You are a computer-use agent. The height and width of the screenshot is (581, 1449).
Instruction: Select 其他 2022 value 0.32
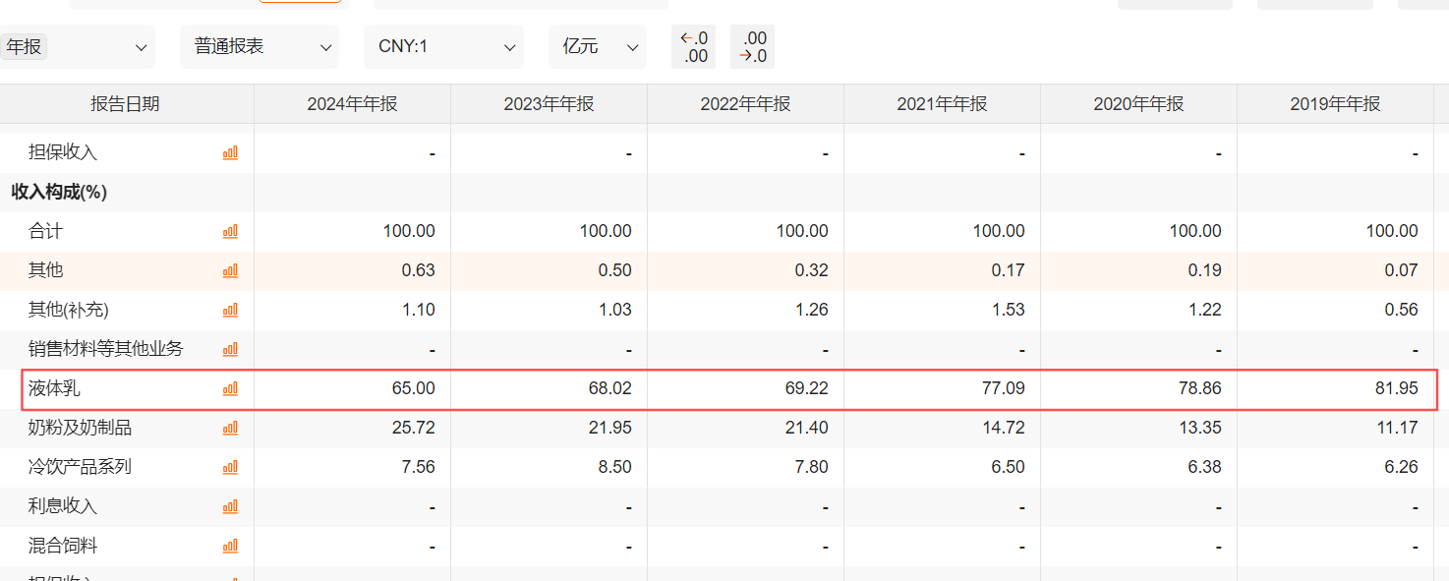click(x=811, y=270)
